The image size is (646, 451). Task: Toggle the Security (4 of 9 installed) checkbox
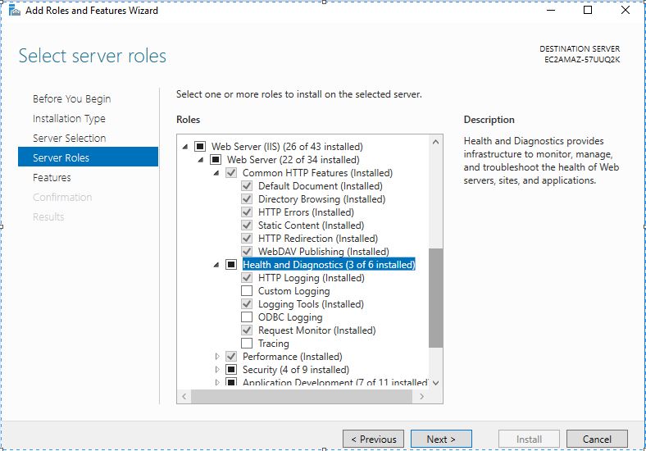click(231, 369)
